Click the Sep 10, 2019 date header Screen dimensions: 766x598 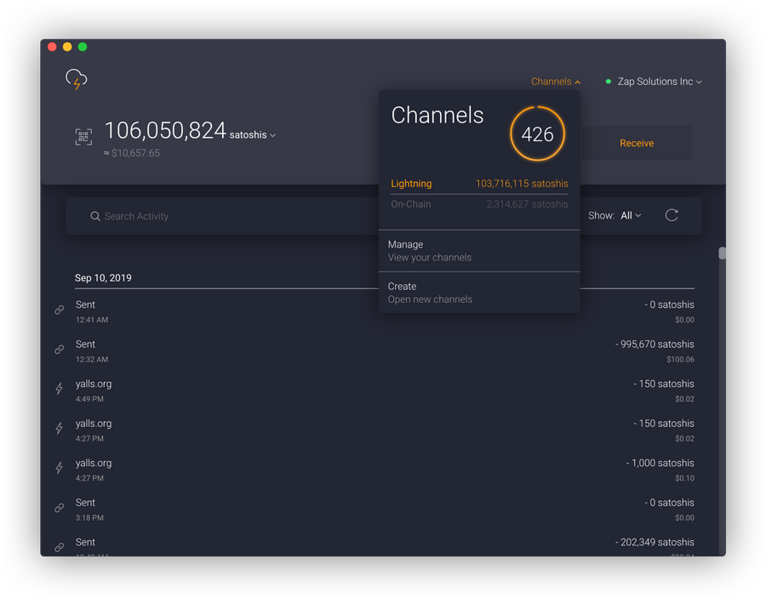point(103,278)
